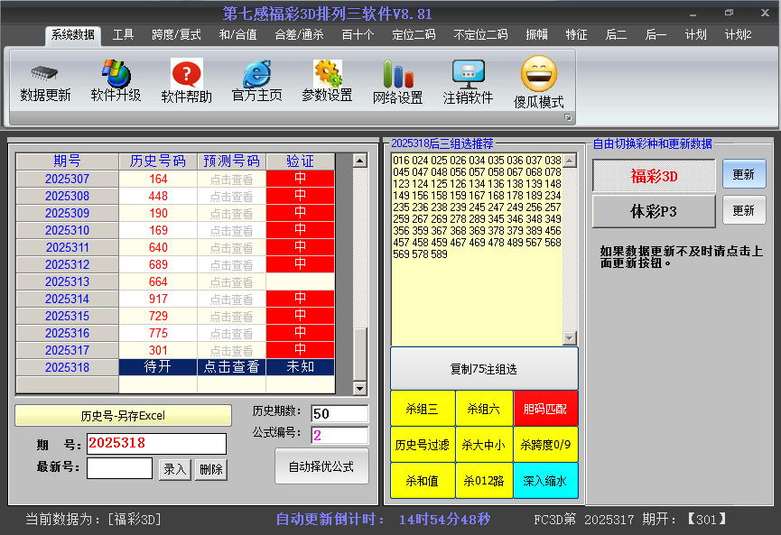Open 软件帮助 help icon

click(x=186, y=74)
